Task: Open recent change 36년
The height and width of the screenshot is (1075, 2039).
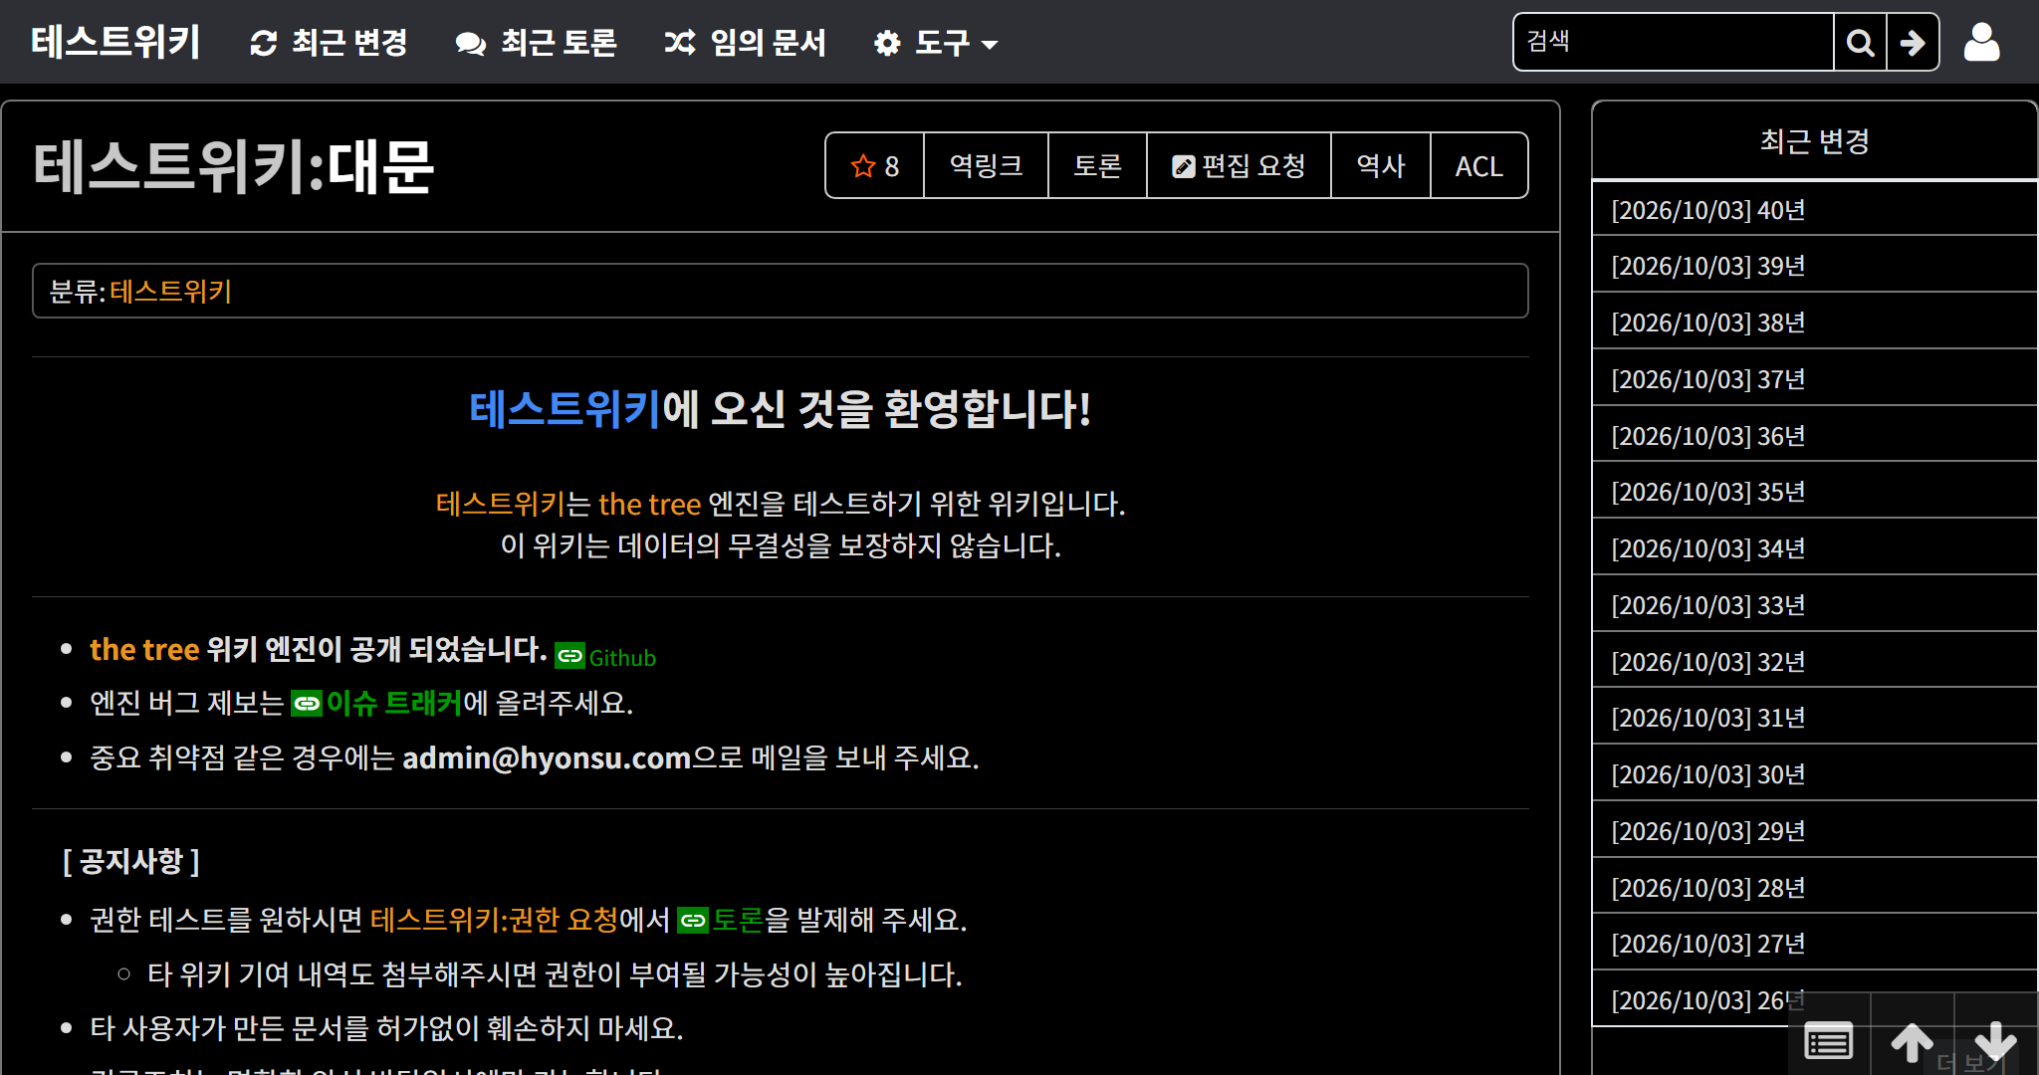Action: click(1814, 436)
